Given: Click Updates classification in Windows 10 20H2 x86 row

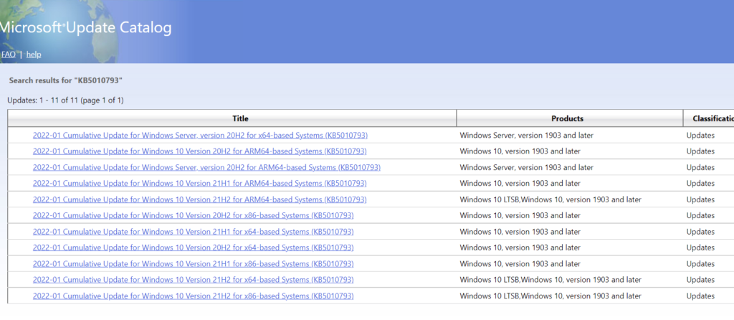Looking at the screenshot, I should coord(700,215).
